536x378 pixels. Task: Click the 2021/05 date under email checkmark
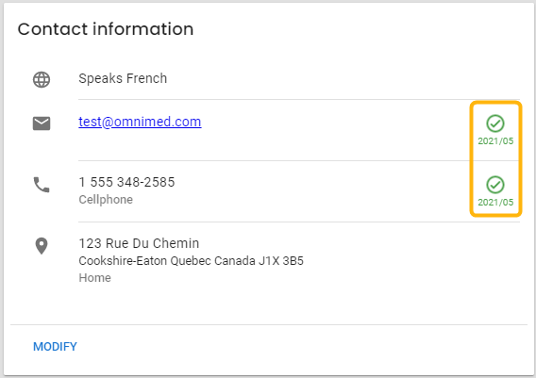(495, 141)
